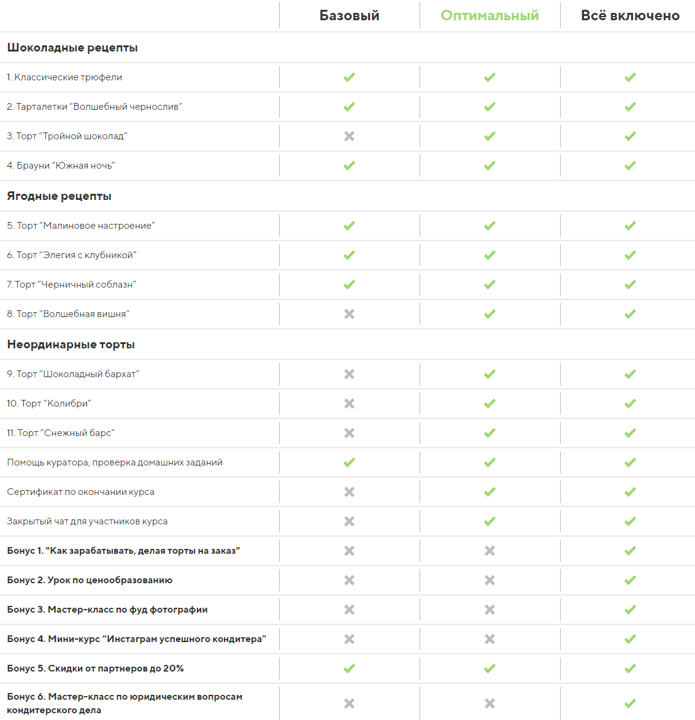Click Оптимальный cross for Бонус 1 row
Viewport: 695px width, 720px height.
point(490,551)
